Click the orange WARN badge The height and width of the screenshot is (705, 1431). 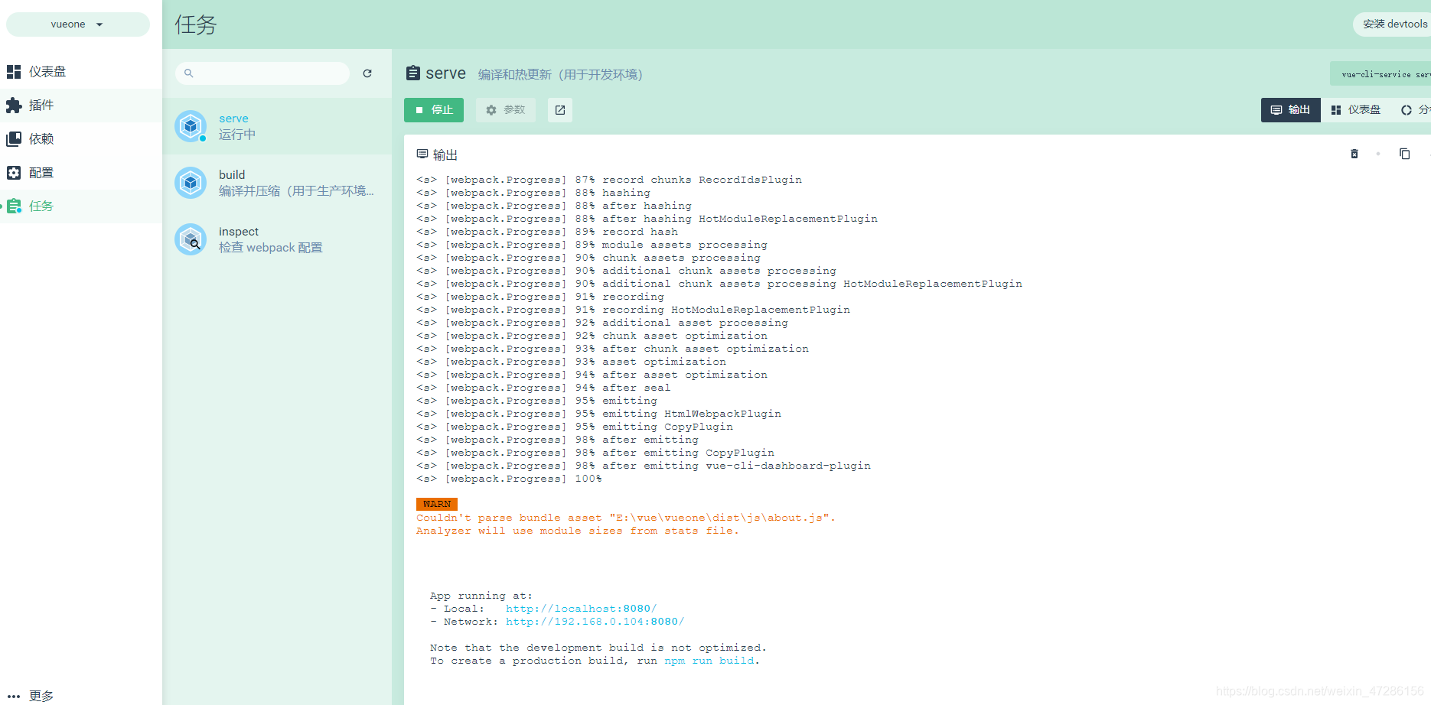[x=437, y=504]
